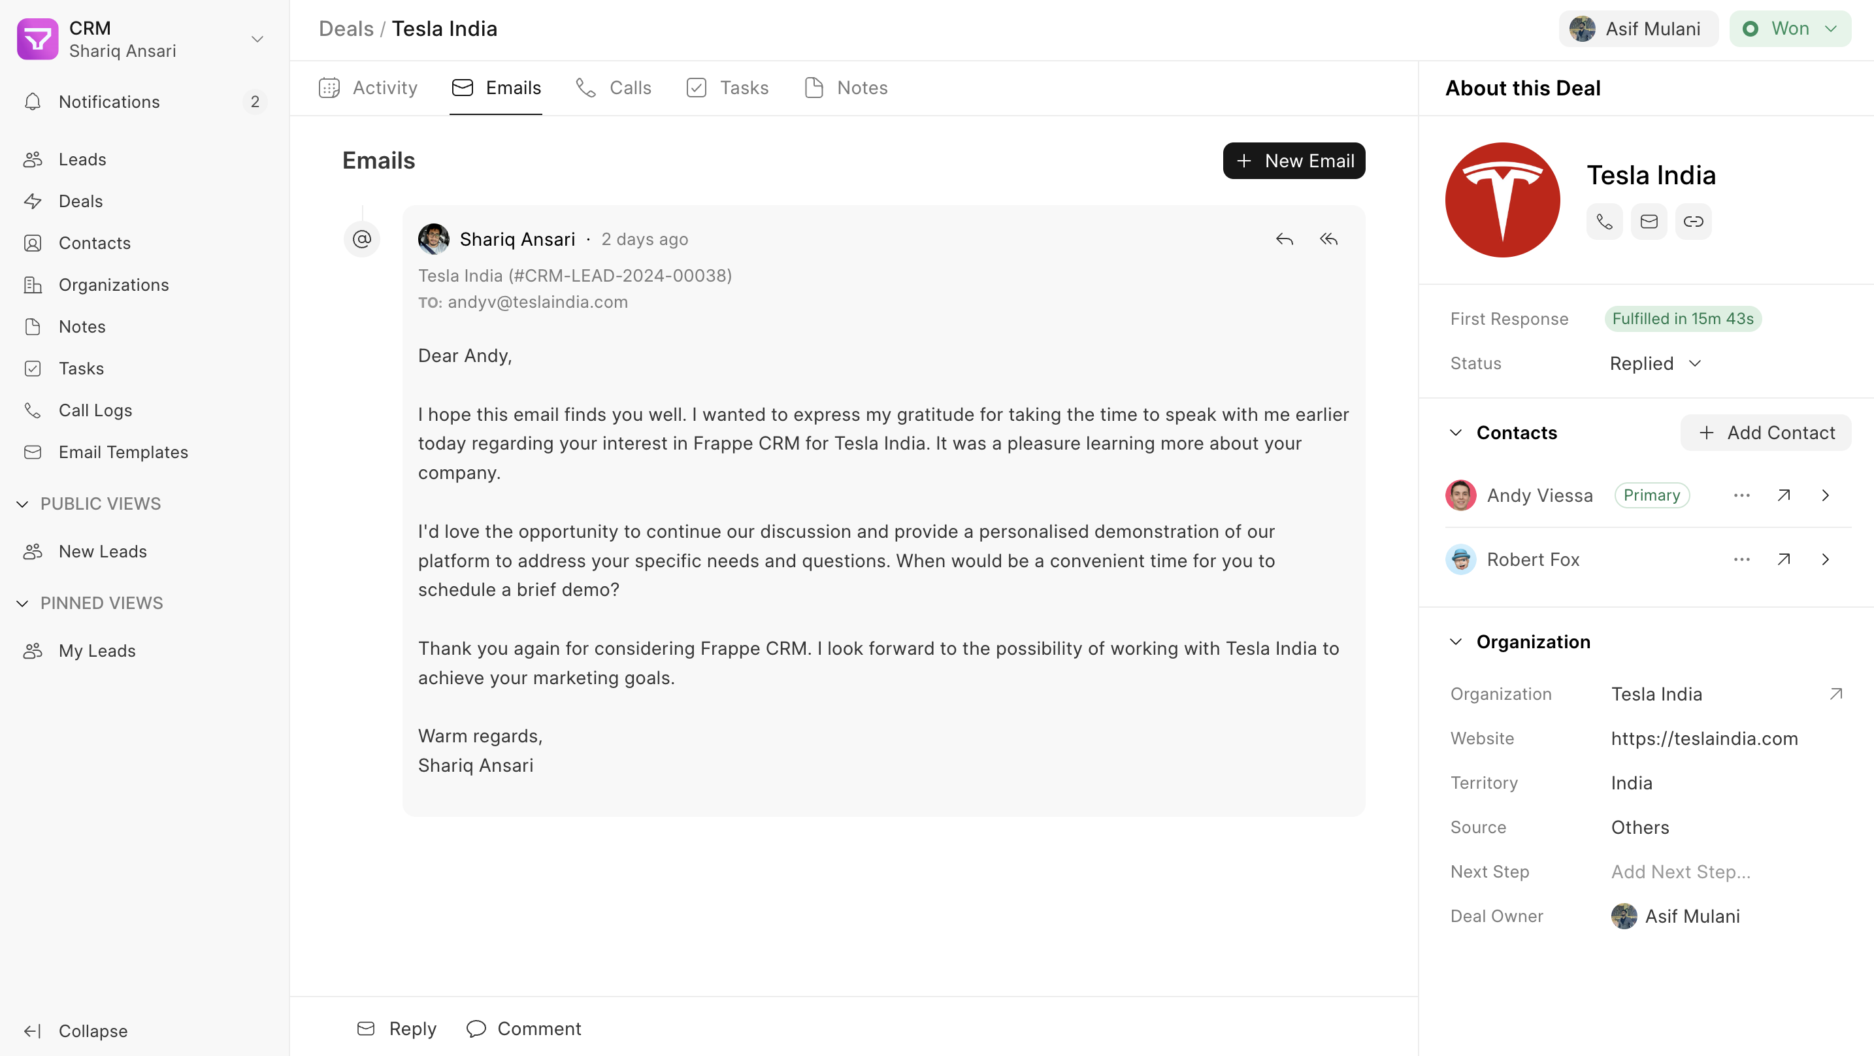Click the Add Contact button
The image size is (1874, 1056).
1766,433
